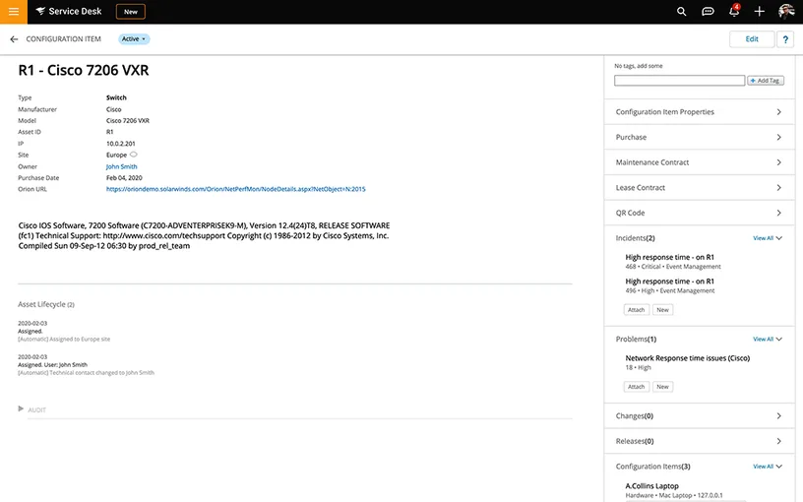Open the John Smith owner link
Viewport: 803px width, 502px height.
click(122, 166)
